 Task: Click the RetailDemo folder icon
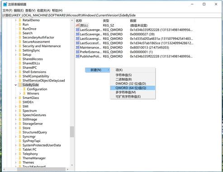[20, 20]
